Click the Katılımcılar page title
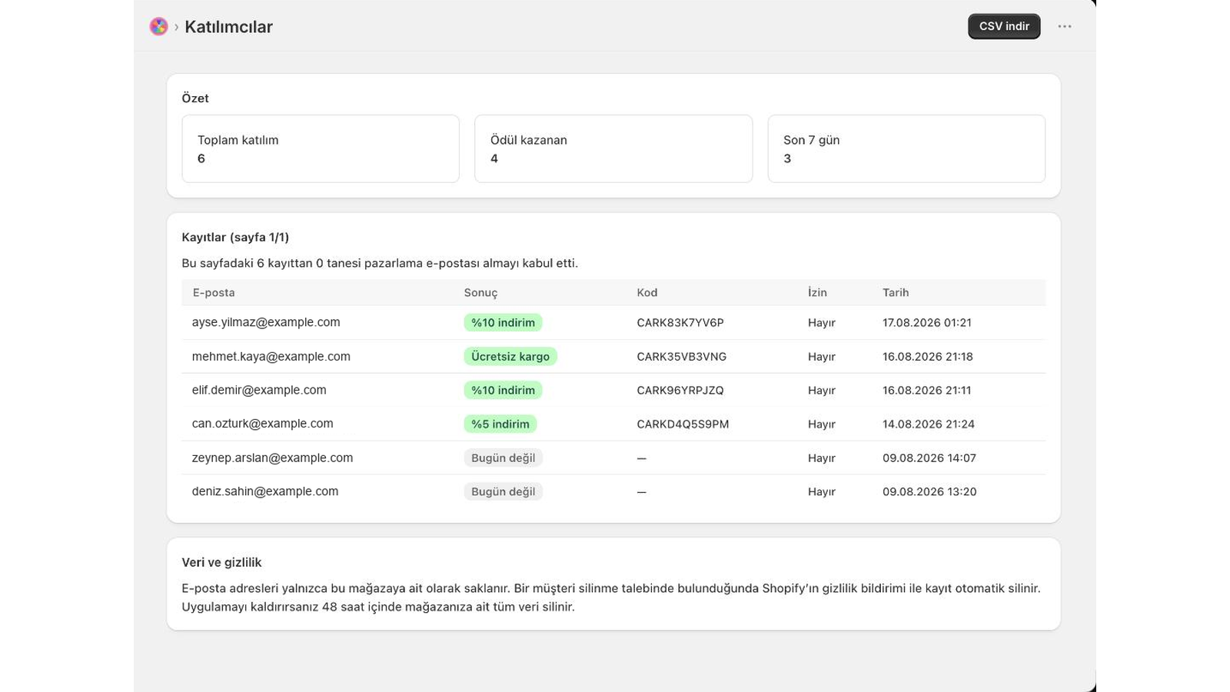The width and height of the screenshot is (1230, 692). pos(229,27)
